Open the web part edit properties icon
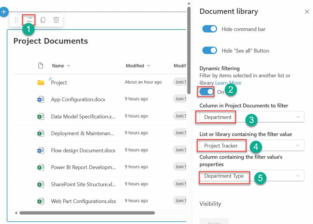313x224 pixels. 29,19
